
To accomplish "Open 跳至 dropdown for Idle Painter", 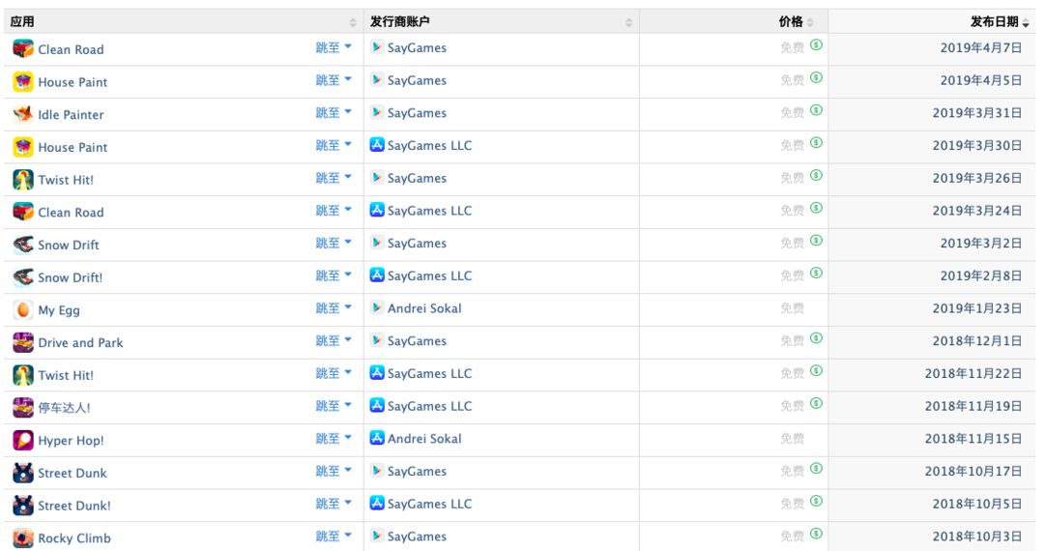I will pos(333,112).
